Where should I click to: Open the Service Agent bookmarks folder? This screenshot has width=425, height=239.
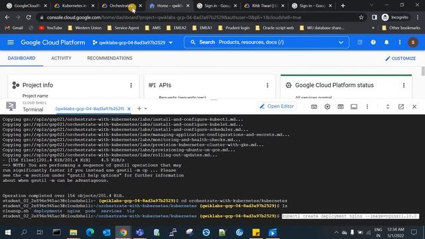[124, 28]
